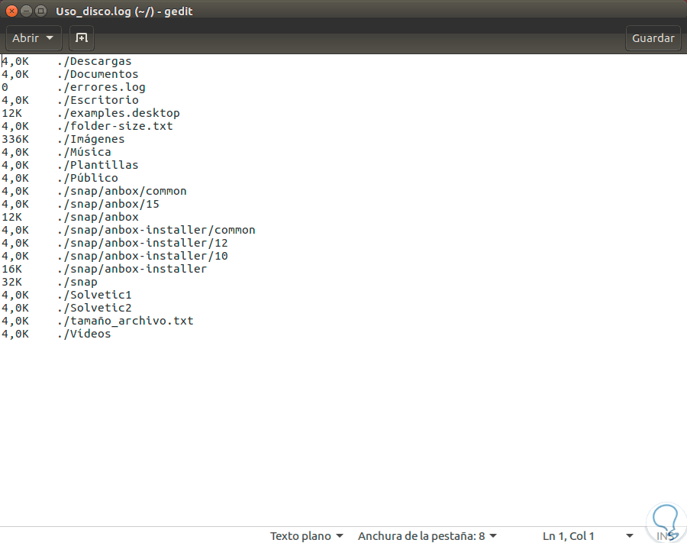687x543 pixels.
Task: Expand the Abrir dropdown arrow
Action: 50,38
